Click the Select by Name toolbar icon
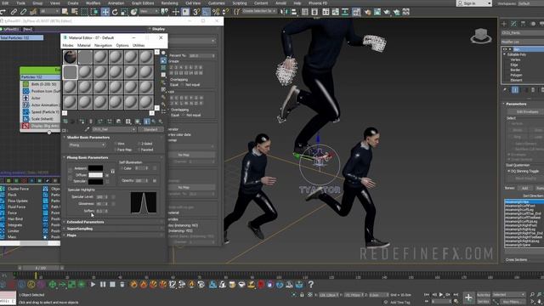Screen dimensions: 544x306 point(75,12)
